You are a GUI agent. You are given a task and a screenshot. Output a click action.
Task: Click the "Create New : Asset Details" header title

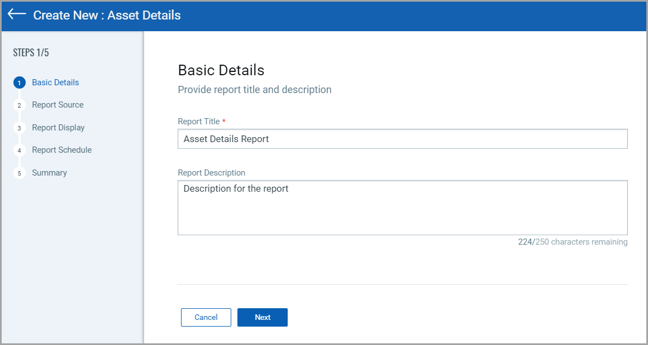107,15
